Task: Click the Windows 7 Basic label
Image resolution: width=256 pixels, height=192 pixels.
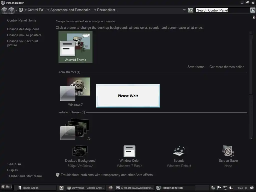Action: click(x=129, y=166)
